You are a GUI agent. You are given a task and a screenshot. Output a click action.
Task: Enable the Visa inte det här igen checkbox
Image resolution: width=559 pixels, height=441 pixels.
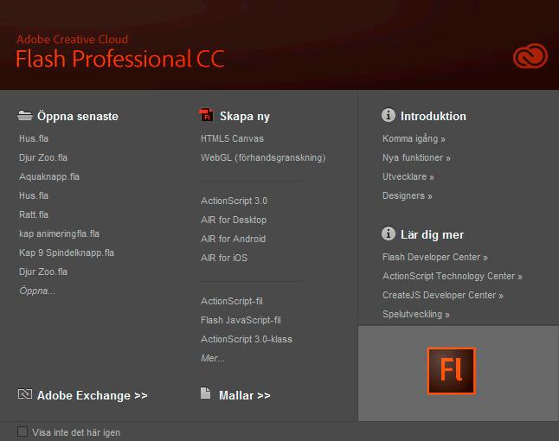(22, 431)
